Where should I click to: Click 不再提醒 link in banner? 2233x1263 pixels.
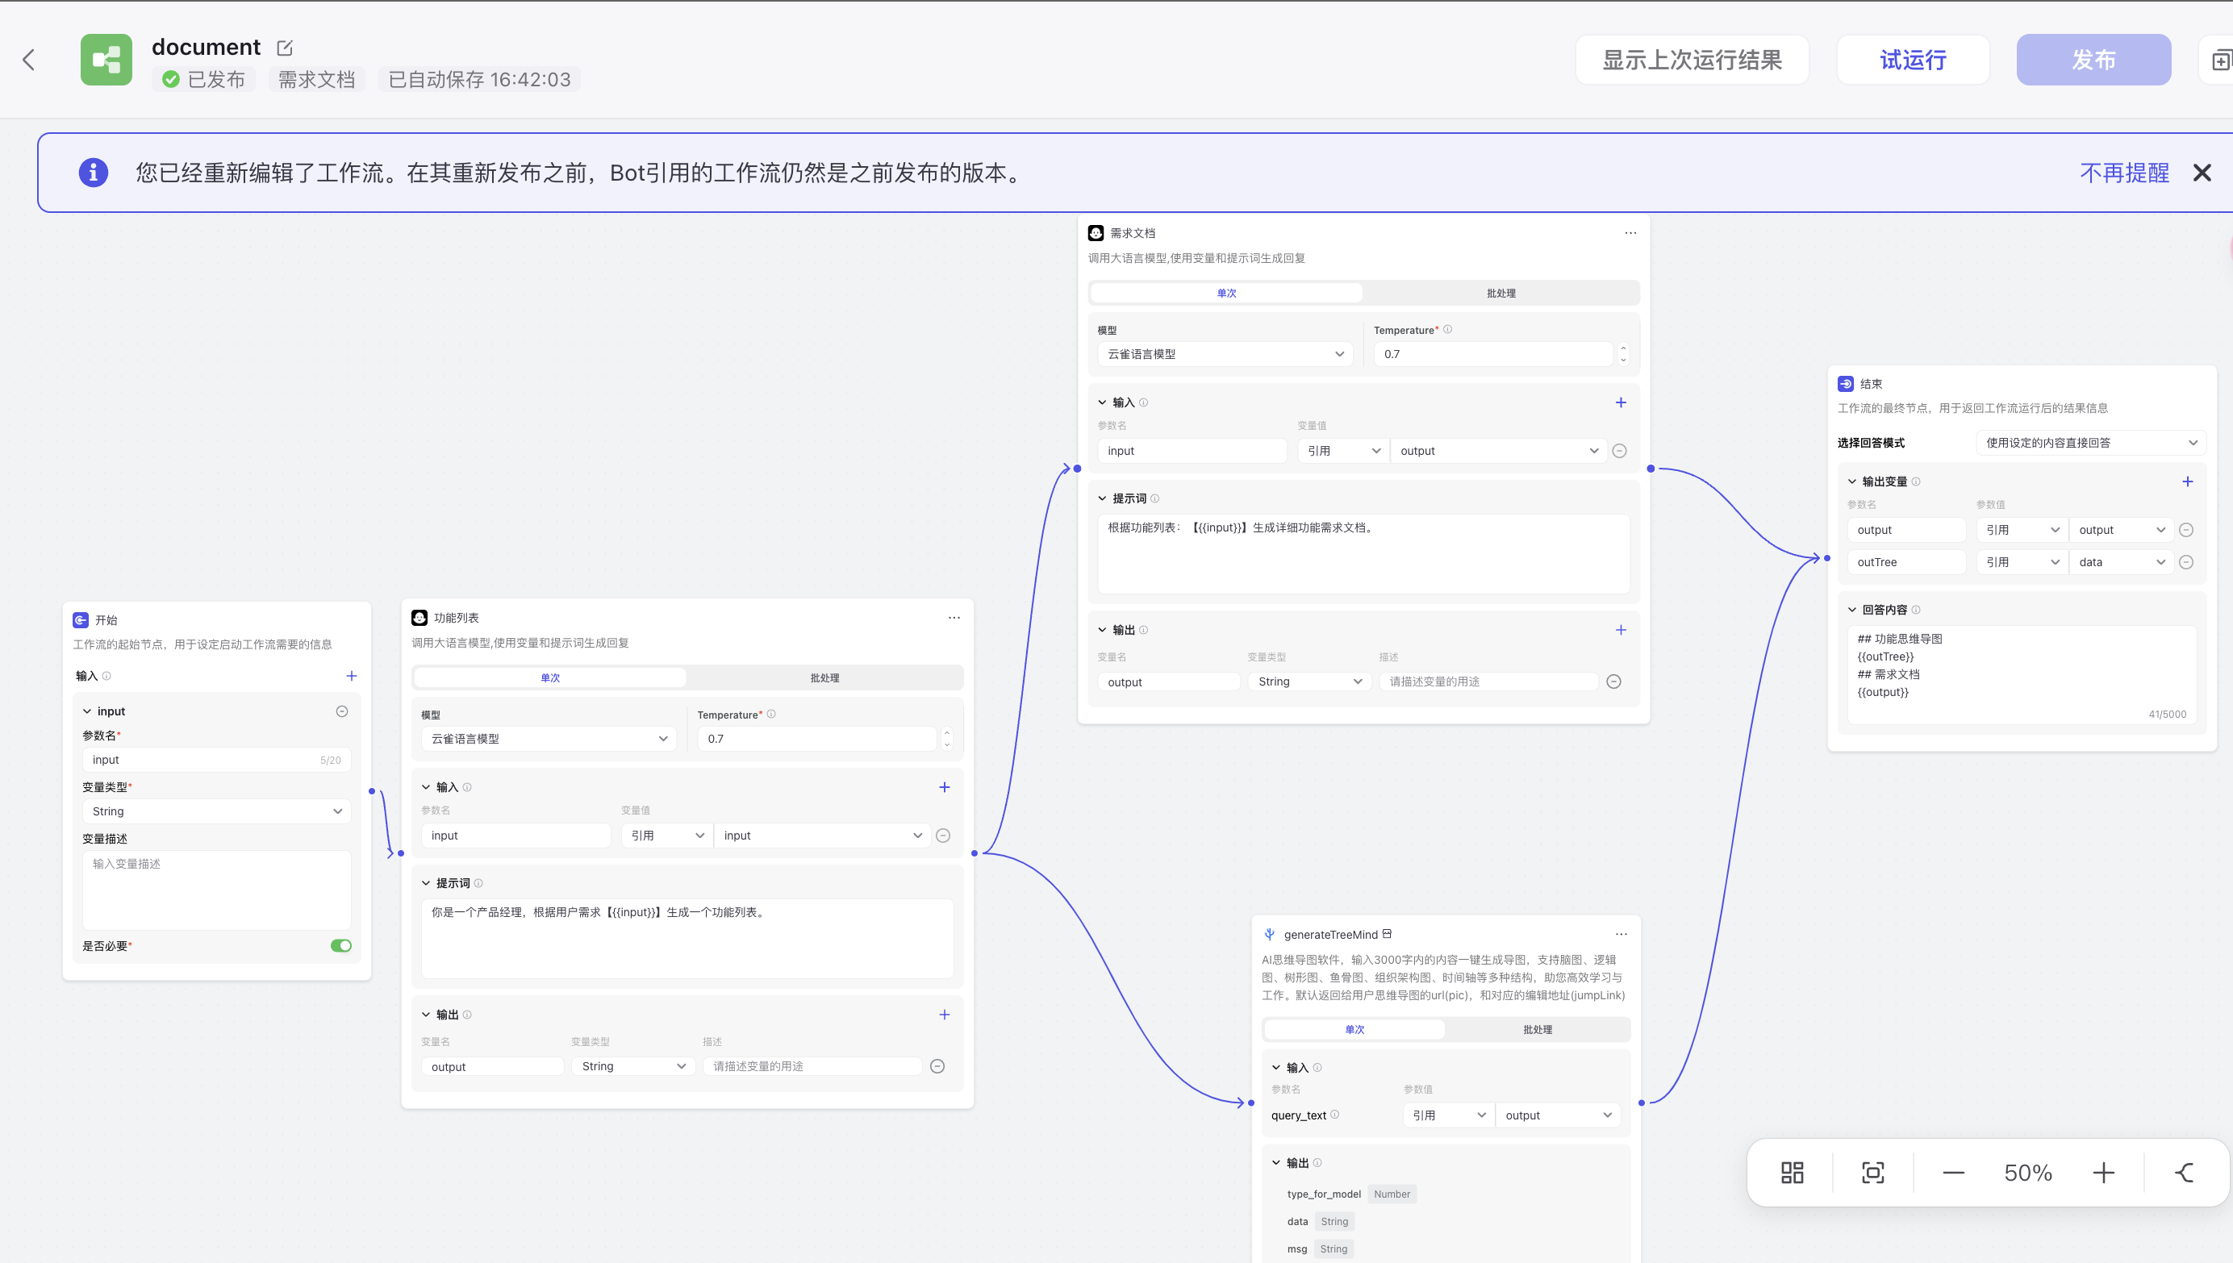[x=2124, y=173]
